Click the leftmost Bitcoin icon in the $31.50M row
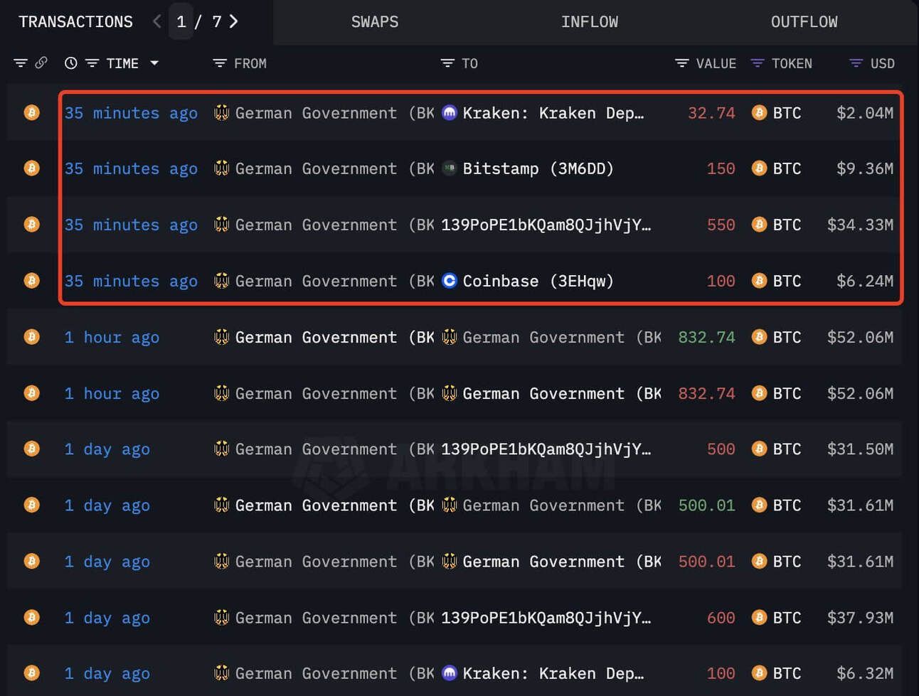 [x=32, y=449]
